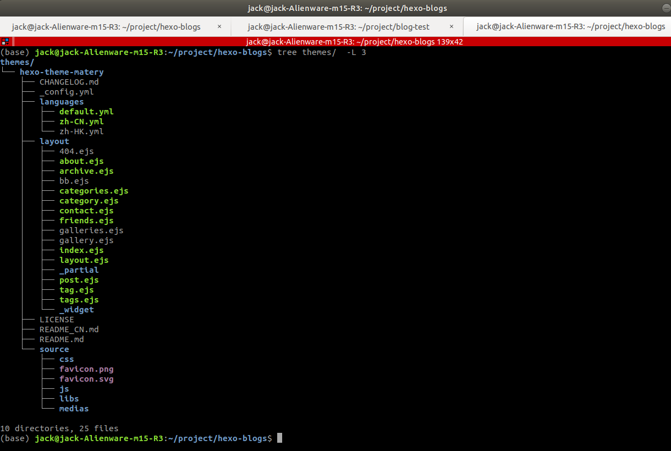Image resolution: width=671 pixels, height=451 pixels.
Task: Switch to the first hexo-blogs tab
Action: [x=106, y=26]
